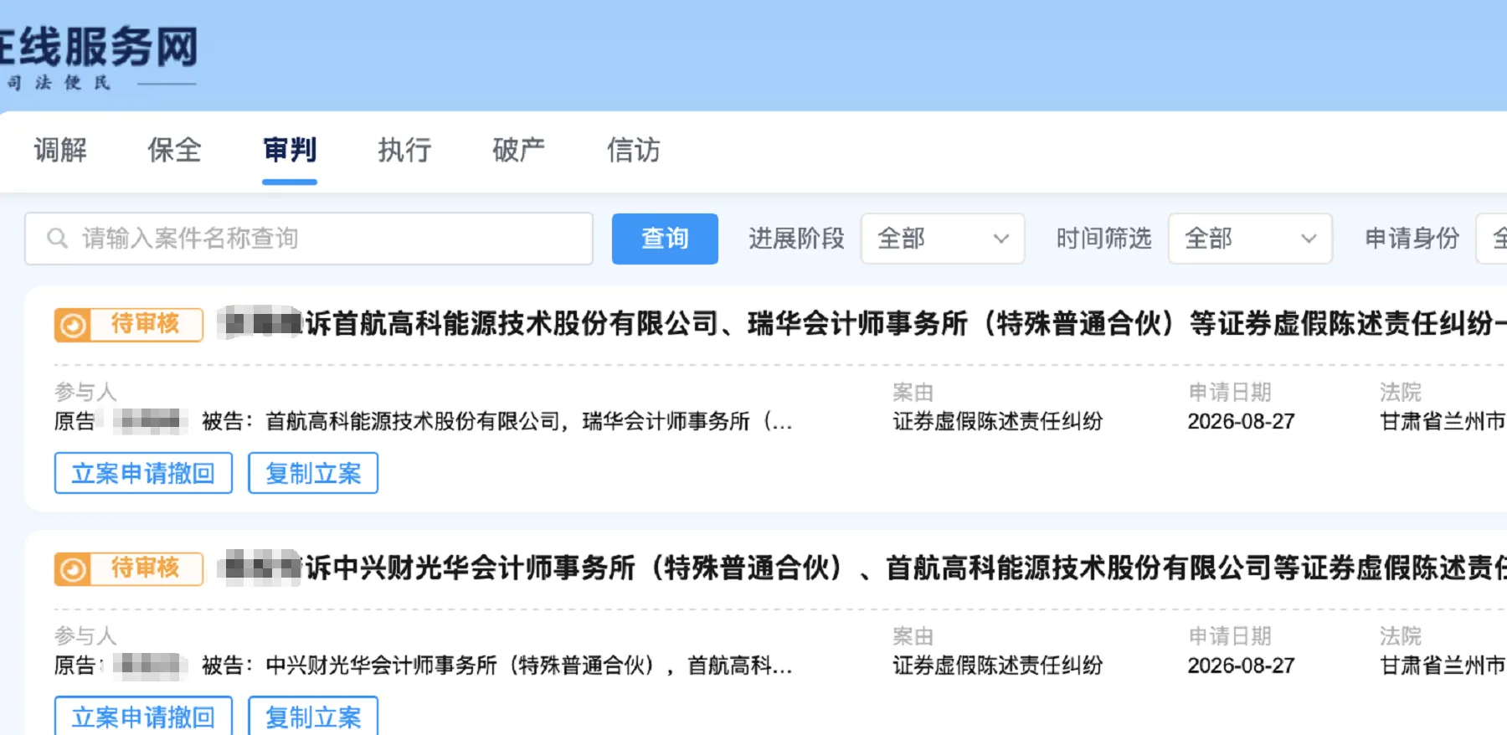Click the blue 查询 button
1507x735 pixels.
(x=665, y=239)
